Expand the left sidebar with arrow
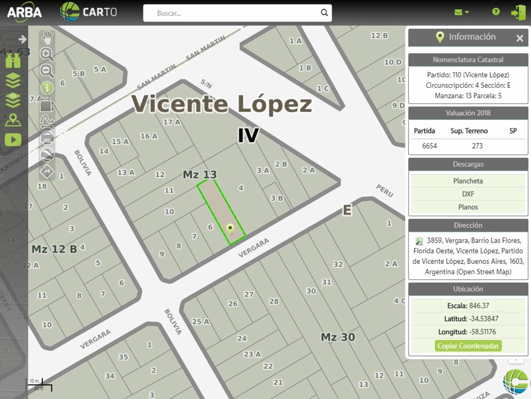Screen dimensions: 531x399 pyautogui.click(x=22, y=39)
